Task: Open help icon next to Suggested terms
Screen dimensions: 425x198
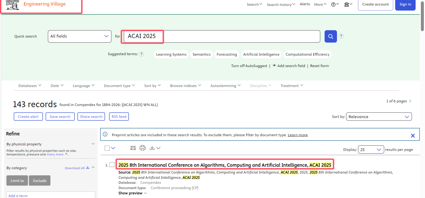Action: pos(141,54)
